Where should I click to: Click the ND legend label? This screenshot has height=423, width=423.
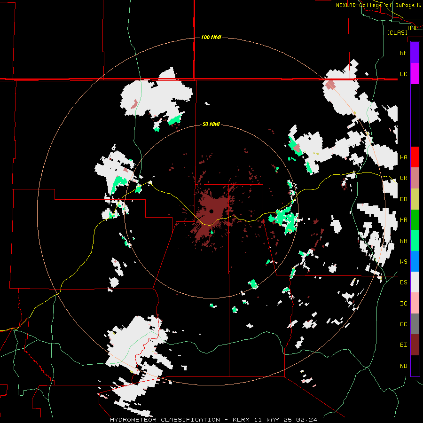[404, 366]
